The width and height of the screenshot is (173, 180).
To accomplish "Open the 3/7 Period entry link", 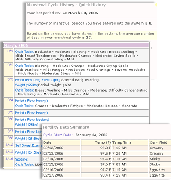I will [29, 132].
